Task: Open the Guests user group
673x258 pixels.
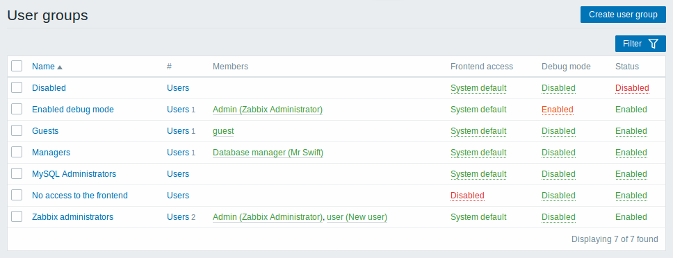Action: coord(45,130)
